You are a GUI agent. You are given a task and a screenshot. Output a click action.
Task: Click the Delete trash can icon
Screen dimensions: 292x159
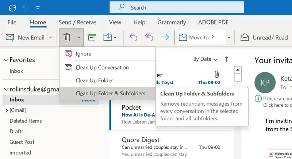pyautogui.click(x=67, y=37)
